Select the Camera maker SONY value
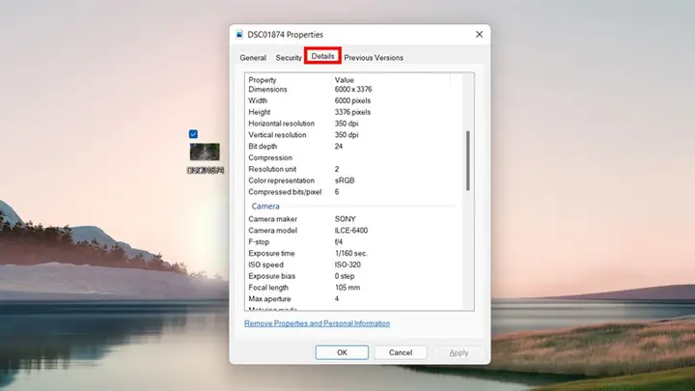This screenshot has width=695, height=391. 346,219
